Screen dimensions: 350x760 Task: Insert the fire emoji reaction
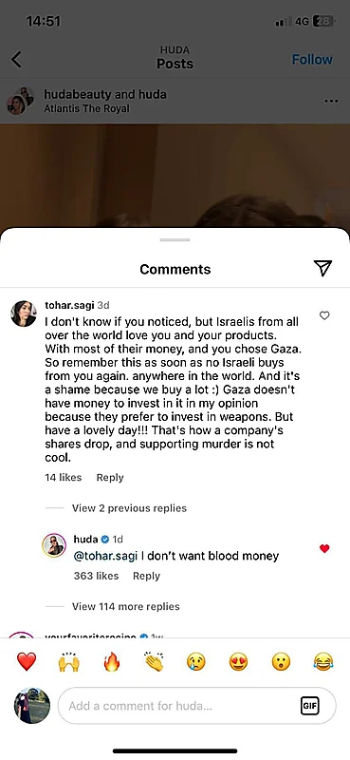point(111,661)
